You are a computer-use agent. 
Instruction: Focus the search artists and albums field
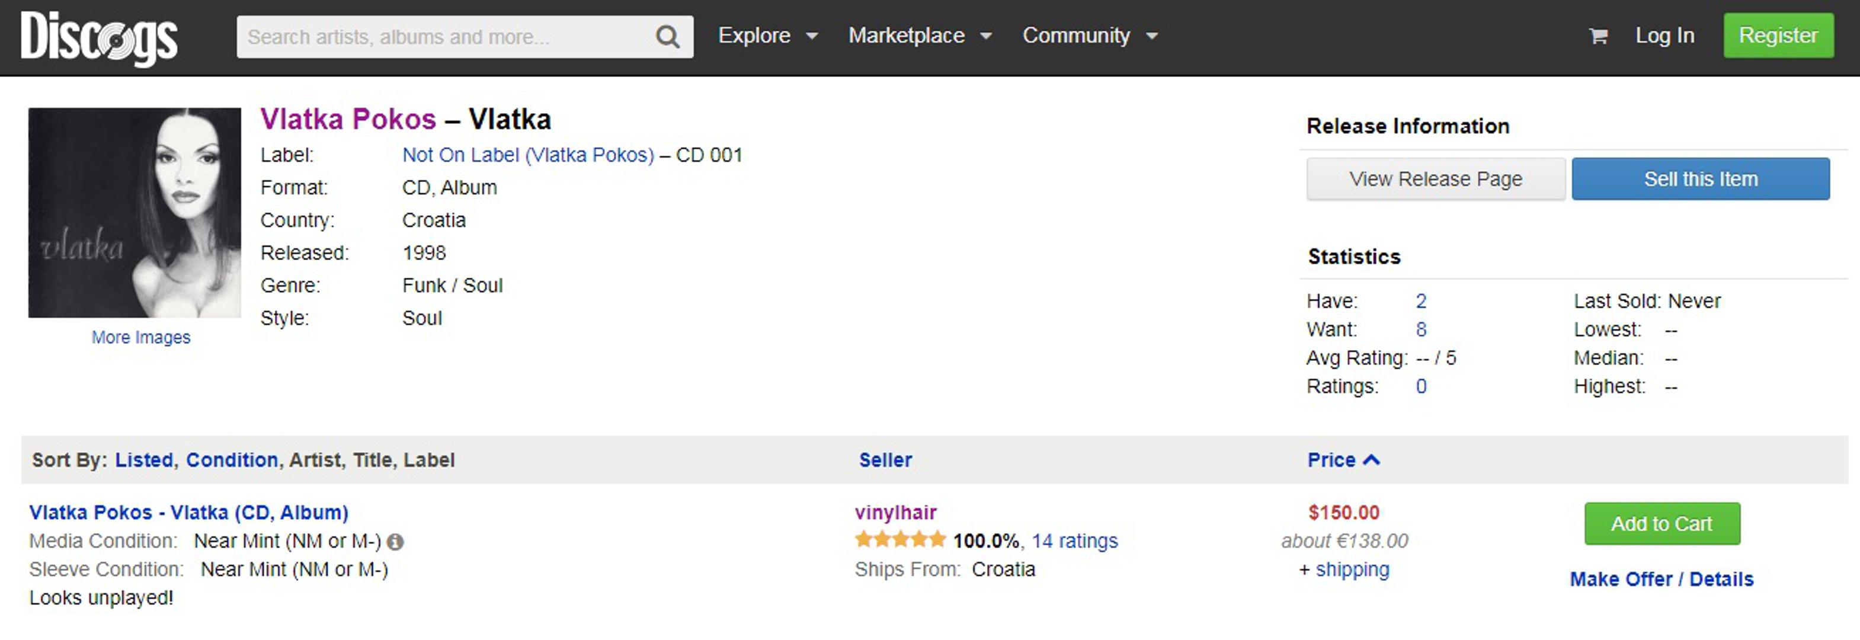coord(444,37)
